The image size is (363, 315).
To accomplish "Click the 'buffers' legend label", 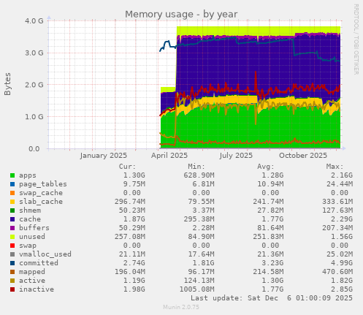I will pos(34,228).
